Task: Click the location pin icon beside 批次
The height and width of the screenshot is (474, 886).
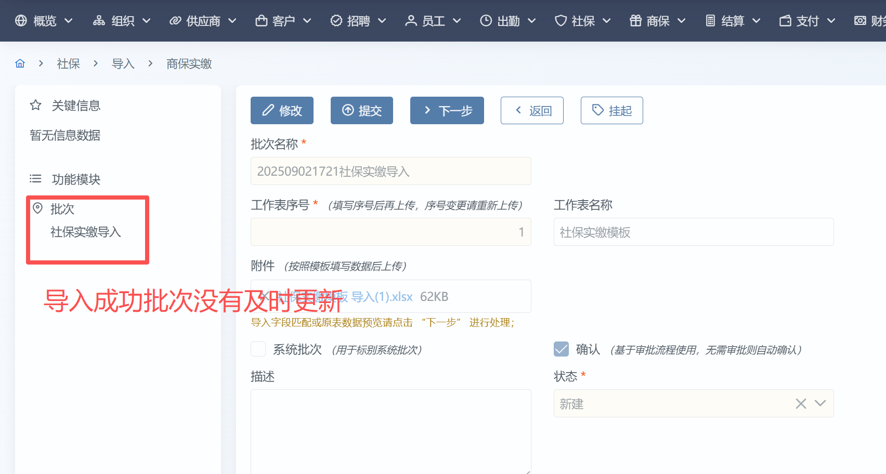Action: (x=37, y=208)
